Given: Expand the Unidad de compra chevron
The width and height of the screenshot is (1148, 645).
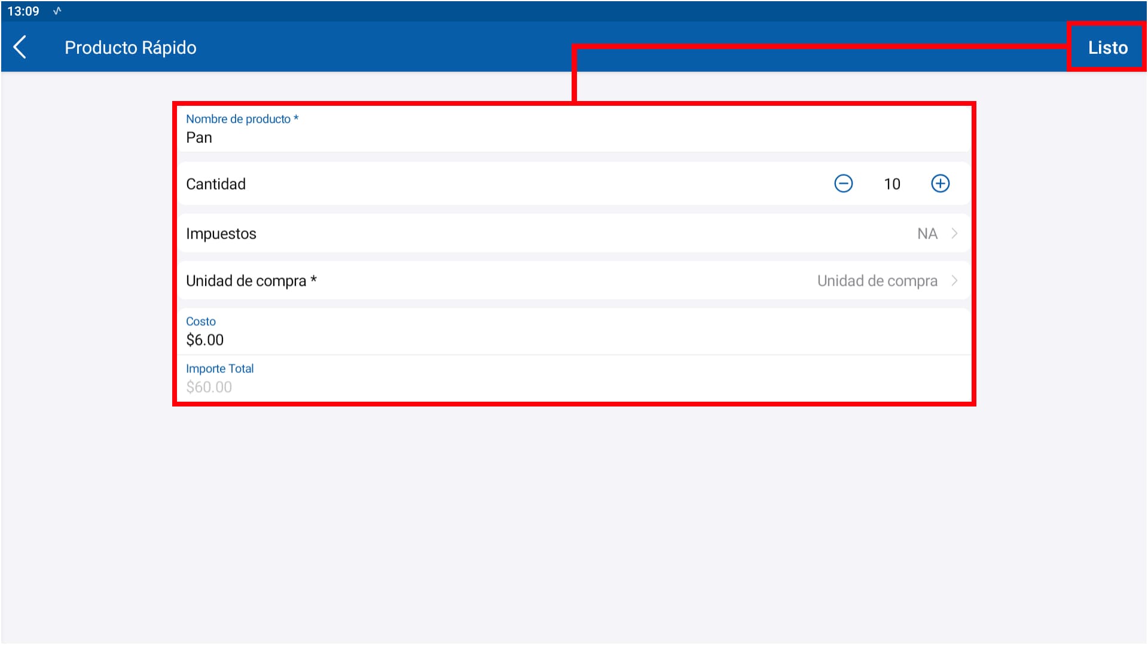Looking at the screenshot, I should [954, 281].
